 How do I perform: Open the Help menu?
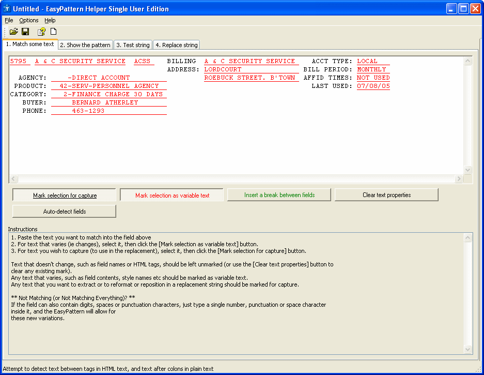pos(50,20)
